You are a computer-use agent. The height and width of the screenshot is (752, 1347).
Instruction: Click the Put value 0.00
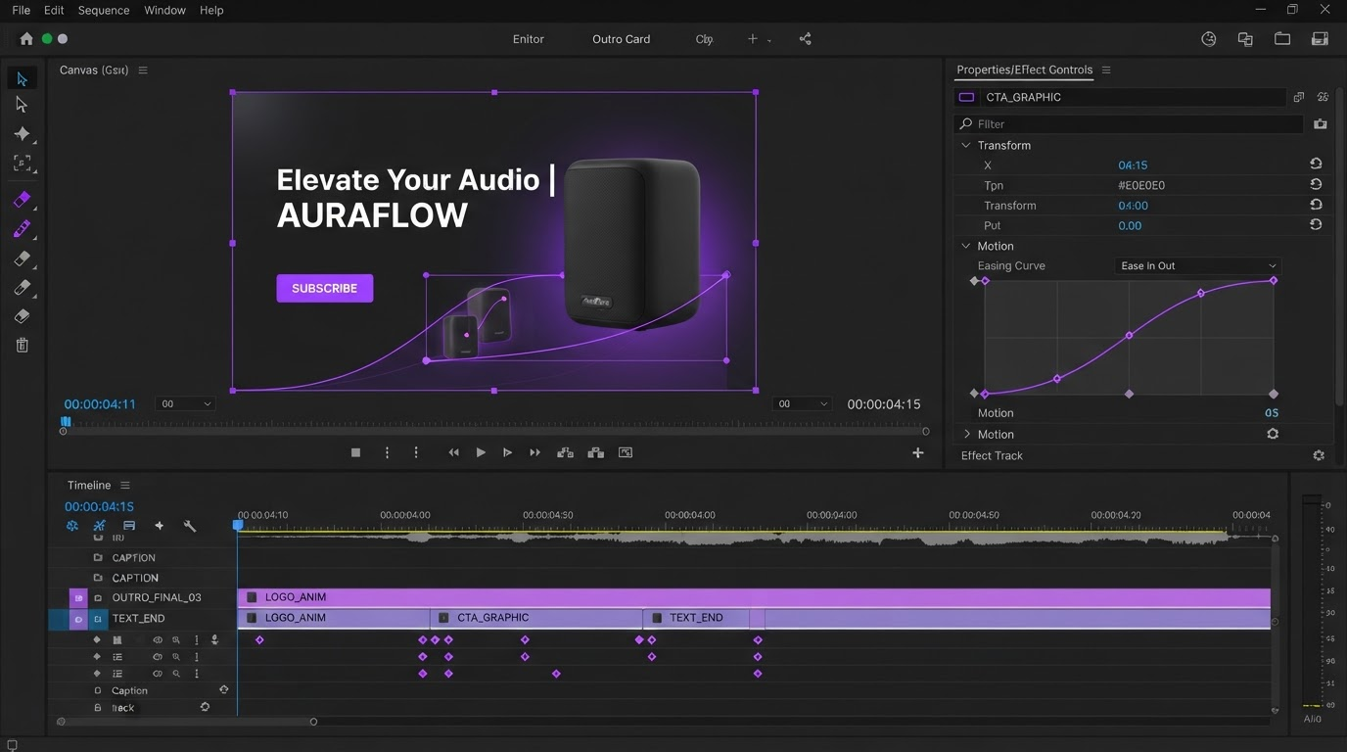tap(1130, 225)
